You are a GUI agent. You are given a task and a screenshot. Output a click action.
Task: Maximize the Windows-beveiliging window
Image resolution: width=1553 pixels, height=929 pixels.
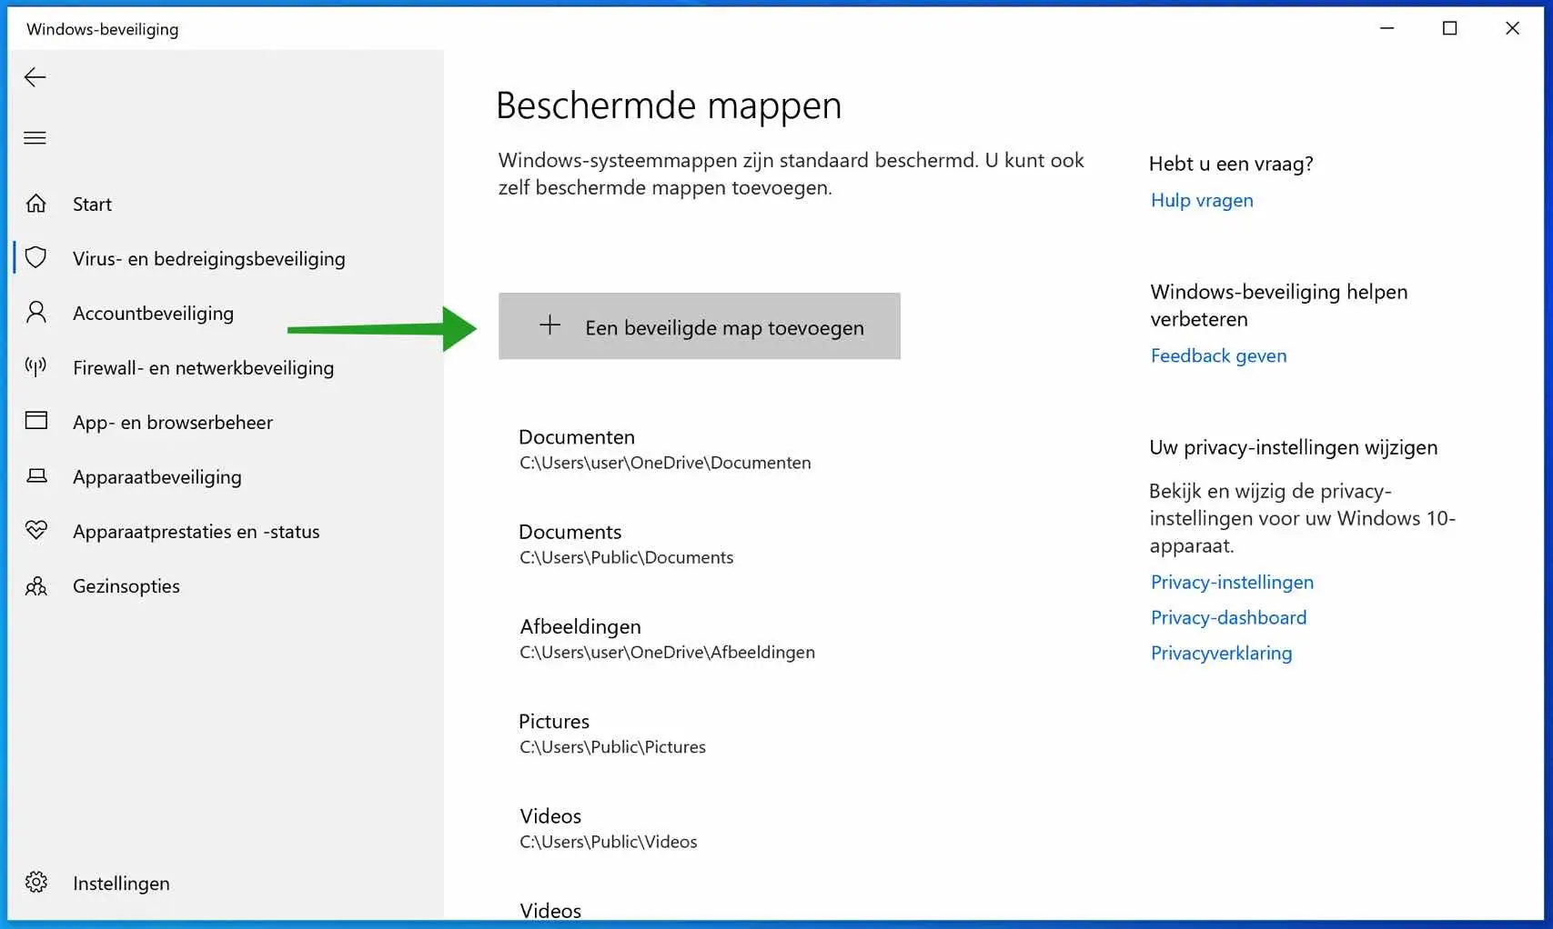pyautogui.click(x=1449, y=28)
